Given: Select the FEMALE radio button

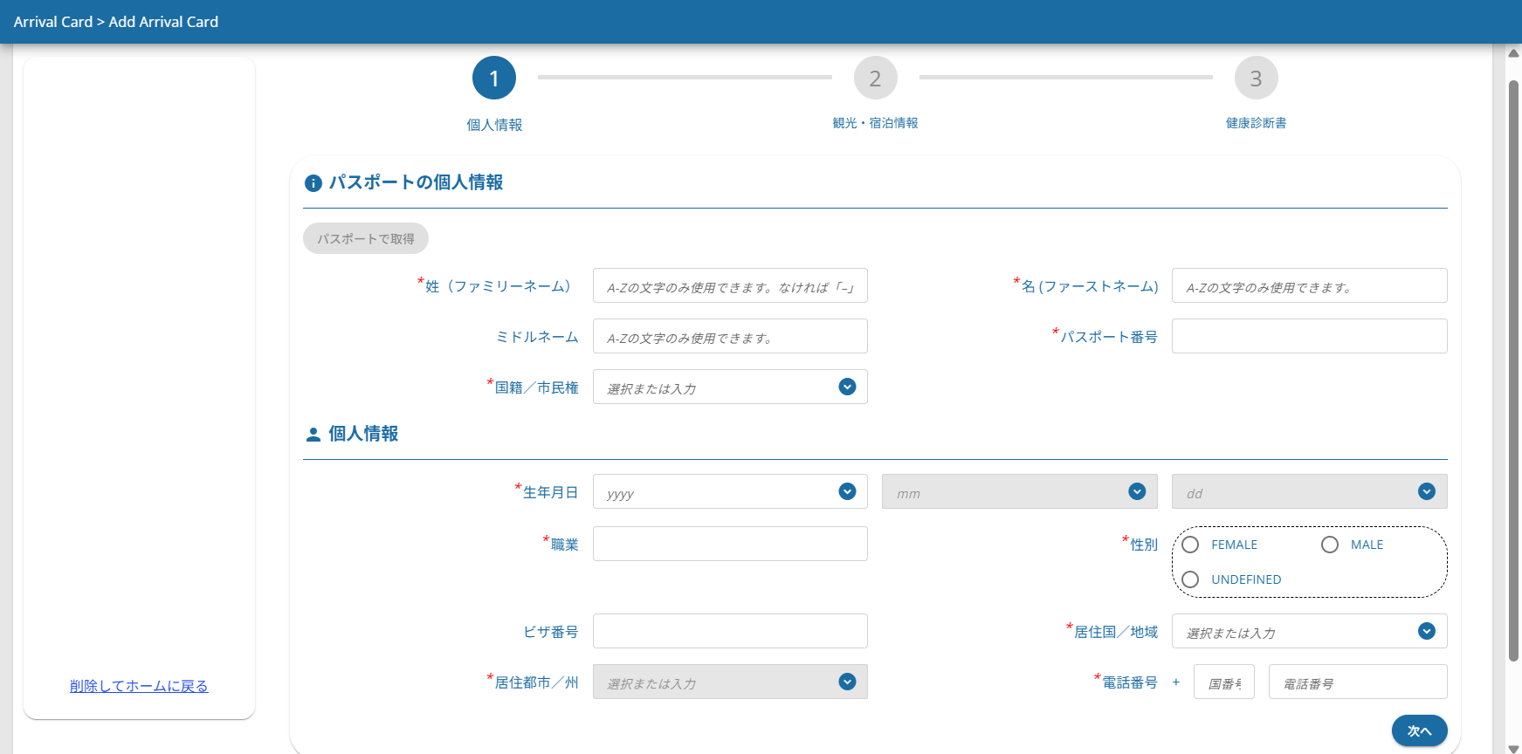Looking at the screenshot, I should [1190, 545].
